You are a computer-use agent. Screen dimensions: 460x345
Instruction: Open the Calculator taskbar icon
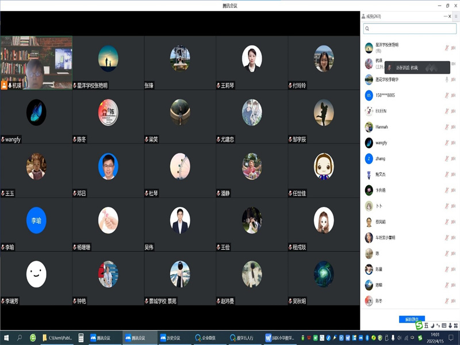[81, 338]
